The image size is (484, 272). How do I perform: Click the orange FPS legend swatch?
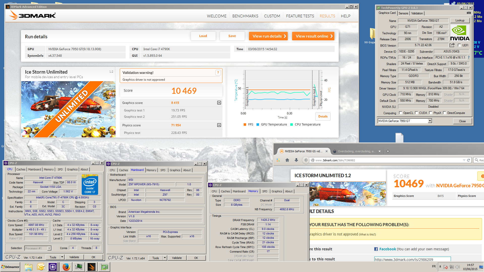pos(245,125)
